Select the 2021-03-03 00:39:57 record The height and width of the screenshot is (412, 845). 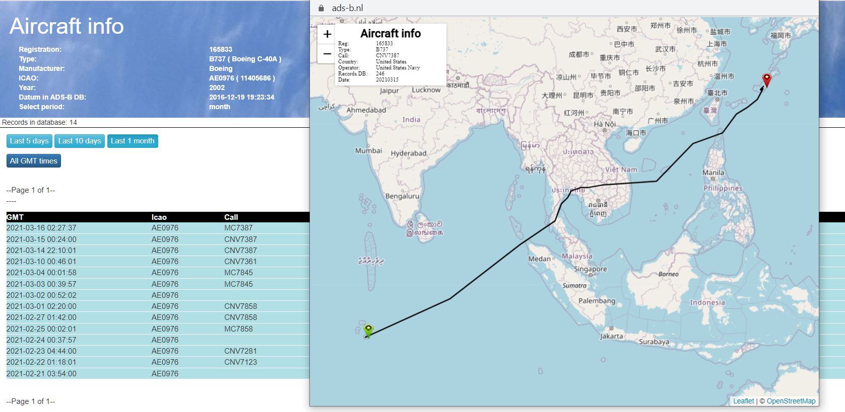[x=158, y=284]
